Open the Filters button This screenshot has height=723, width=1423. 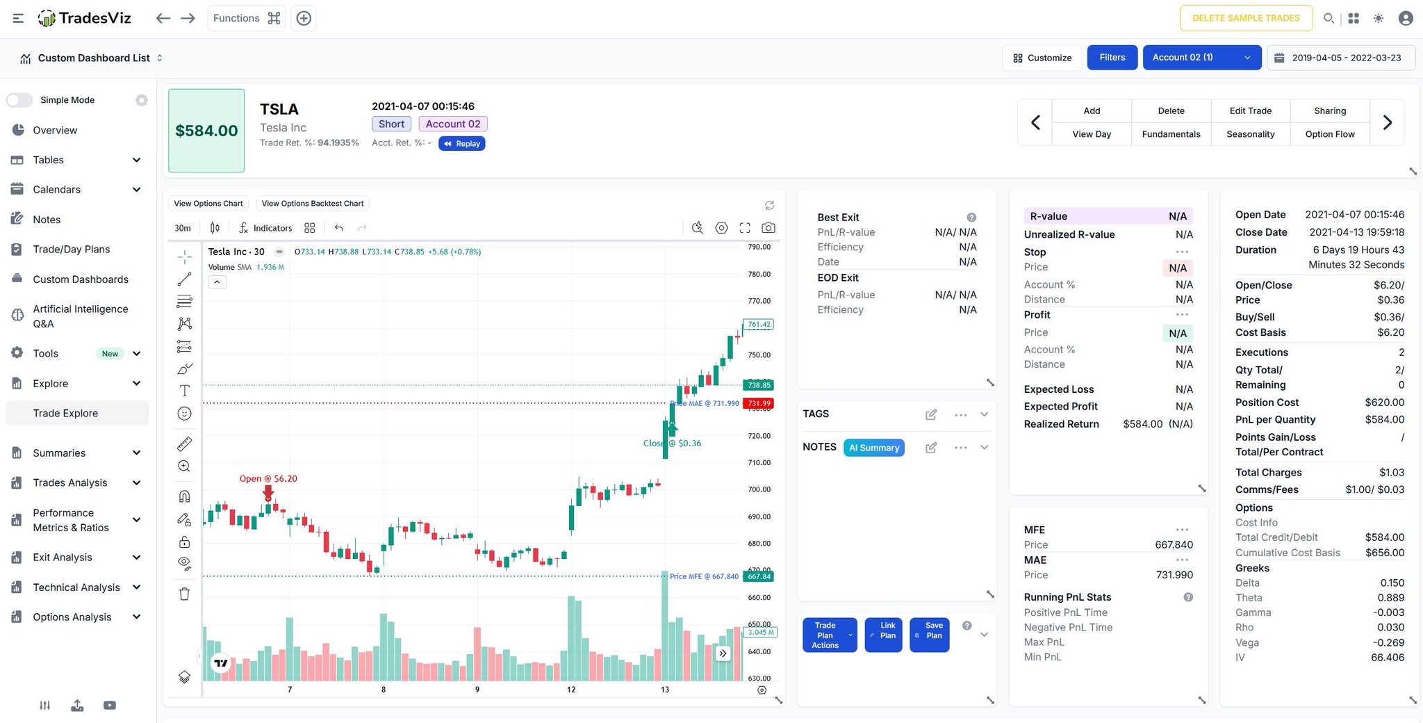(1112, 58)
